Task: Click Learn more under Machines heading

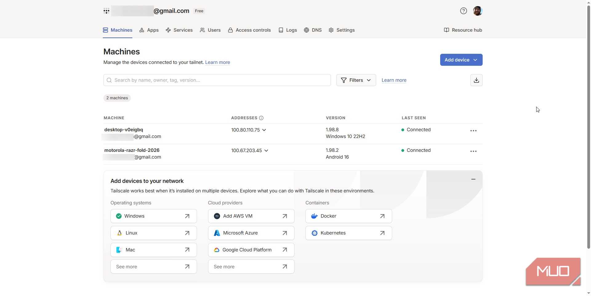Action: [x=218, y=62]
